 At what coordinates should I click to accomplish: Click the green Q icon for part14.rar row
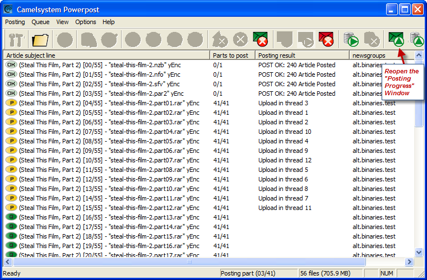(11, 227)
